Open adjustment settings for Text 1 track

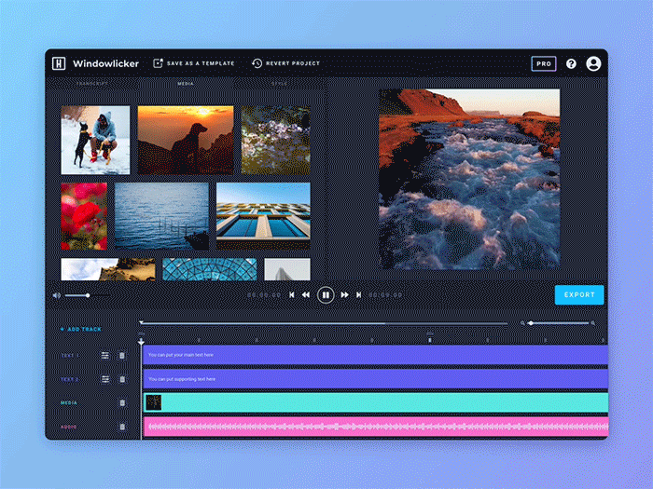pyautogui.click(x=105, y=356)
